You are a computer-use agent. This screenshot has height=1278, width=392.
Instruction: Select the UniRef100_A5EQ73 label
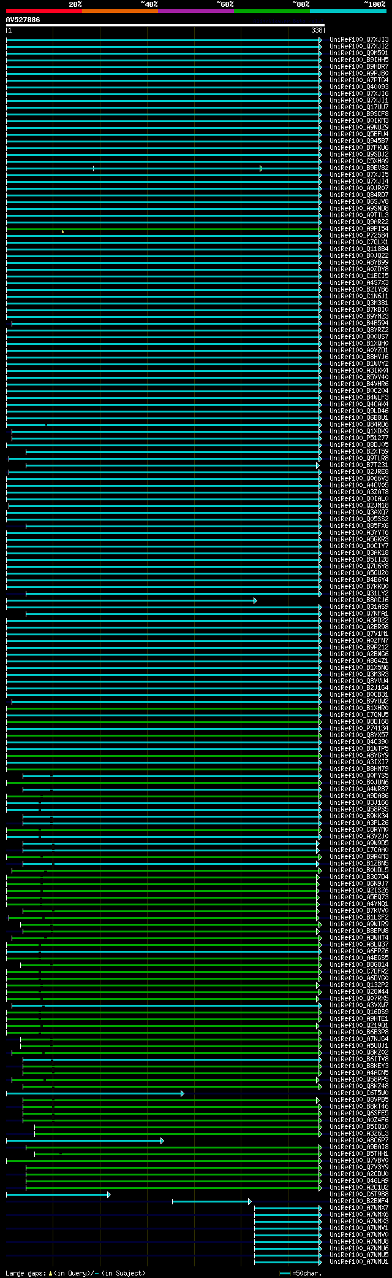click(x=359, y=897)
